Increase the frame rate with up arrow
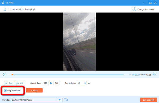 click(x=85, y=82)
